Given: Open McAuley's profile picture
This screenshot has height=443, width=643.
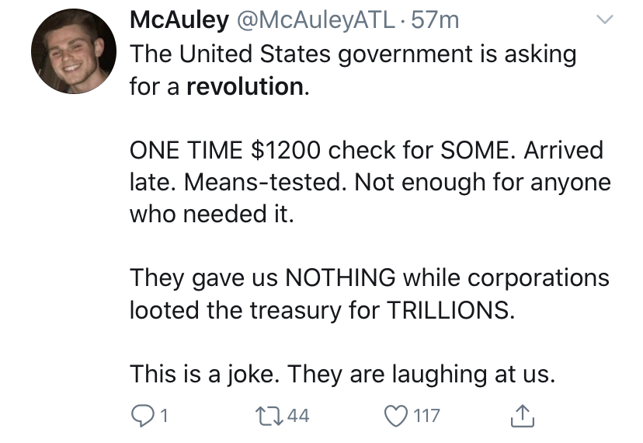Looking at the screenshot, I should click(x=74, y=51).
